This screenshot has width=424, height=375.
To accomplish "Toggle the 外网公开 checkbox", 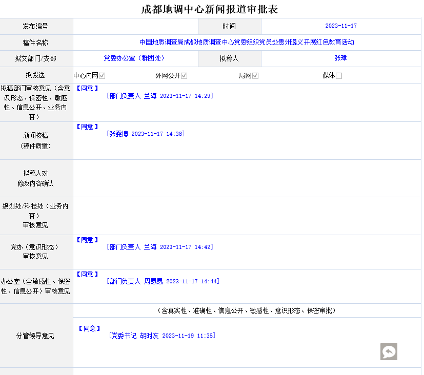I will 184,76.
